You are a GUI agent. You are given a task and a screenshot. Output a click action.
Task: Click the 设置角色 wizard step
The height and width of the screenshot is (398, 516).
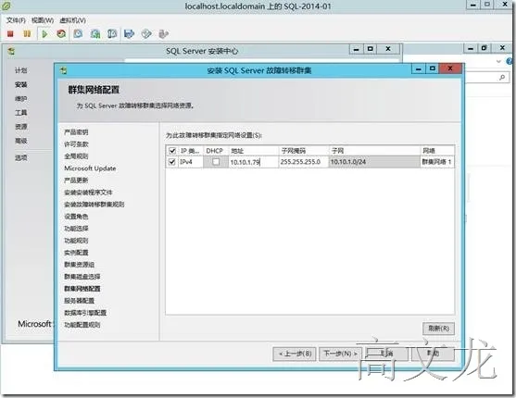[x=76, y=217]
